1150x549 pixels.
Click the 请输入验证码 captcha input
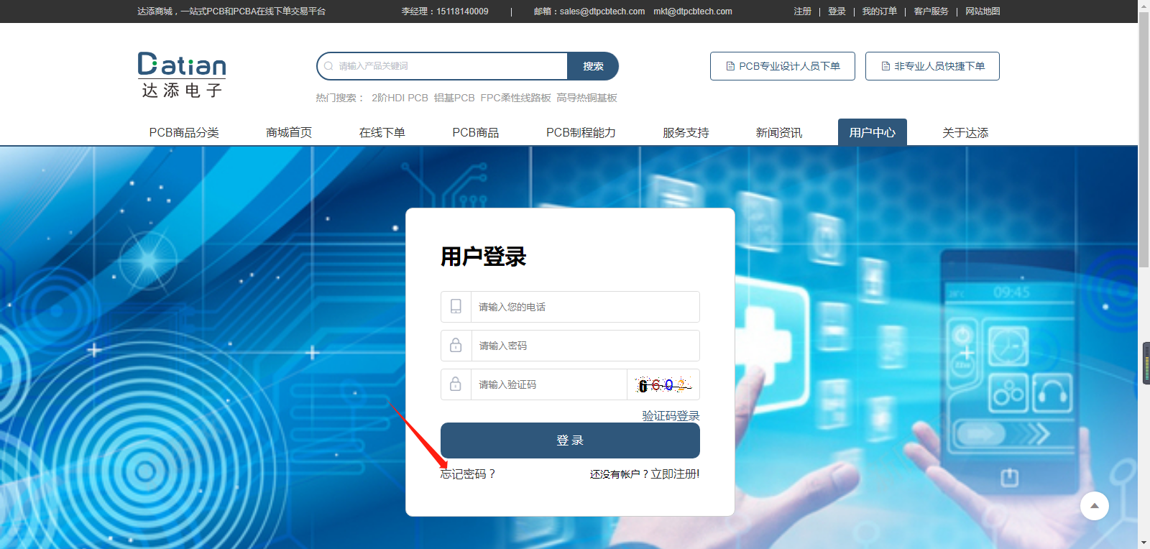tap(549, 384)
